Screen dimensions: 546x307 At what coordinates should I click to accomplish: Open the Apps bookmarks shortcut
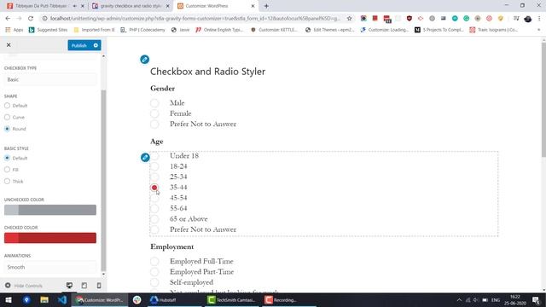[15, 30]
